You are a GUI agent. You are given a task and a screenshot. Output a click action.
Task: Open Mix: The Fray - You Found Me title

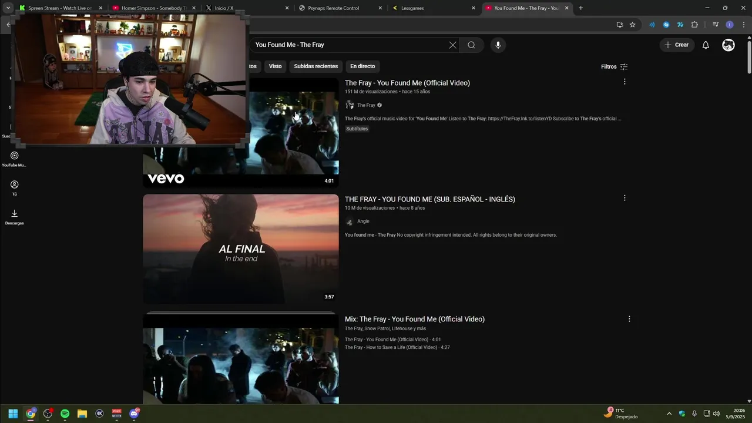(415, 319)
